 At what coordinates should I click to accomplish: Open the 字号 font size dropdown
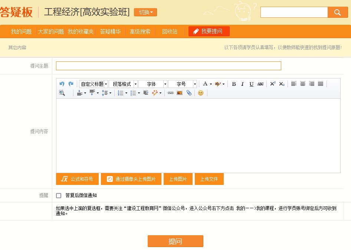(182, 84)
